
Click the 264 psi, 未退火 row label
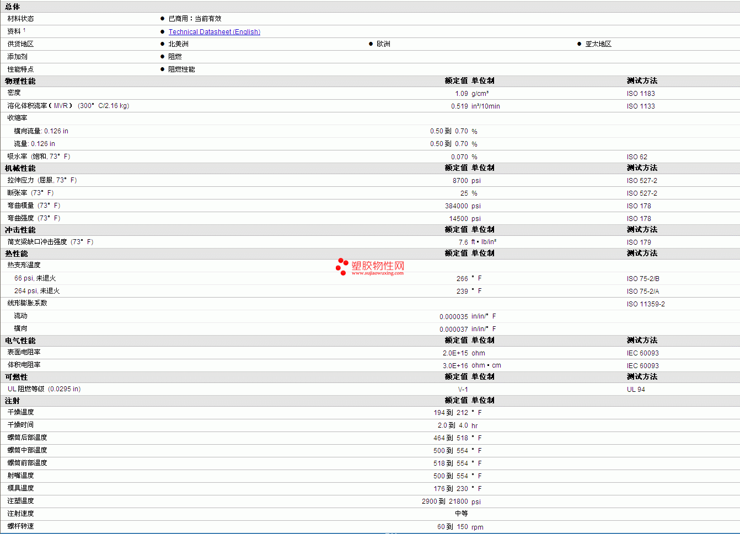37,291
